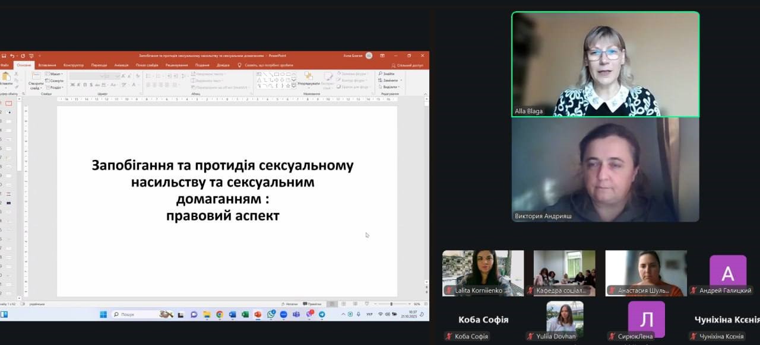
Task: Click the Save icon in the quick access toolbar
Action: (x=4, y=56)
